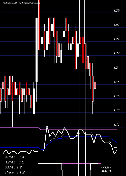Image resolution: width=126 pixels, height=176 pixels.
Task: Click the 1.24 price axis label
Action: coord(116,39)
